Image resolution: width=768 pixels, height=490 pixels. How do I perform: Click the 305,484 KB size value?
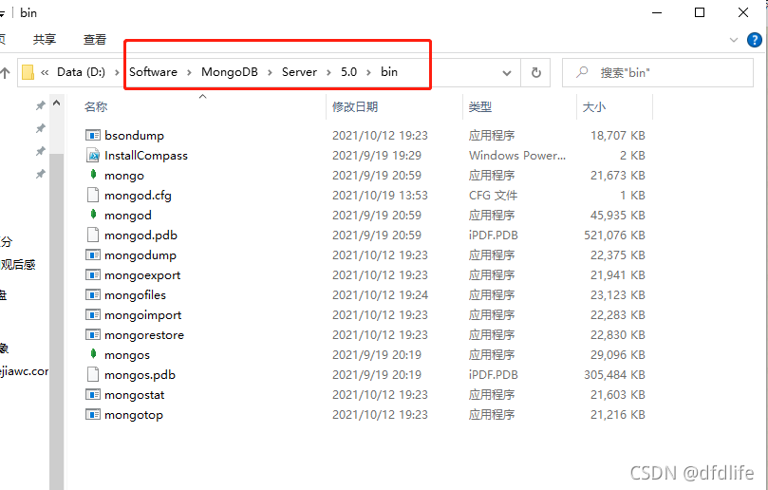(614, 375)
